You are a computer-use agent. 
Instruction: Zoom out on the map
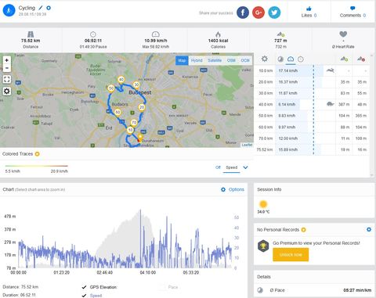point(7,68)
